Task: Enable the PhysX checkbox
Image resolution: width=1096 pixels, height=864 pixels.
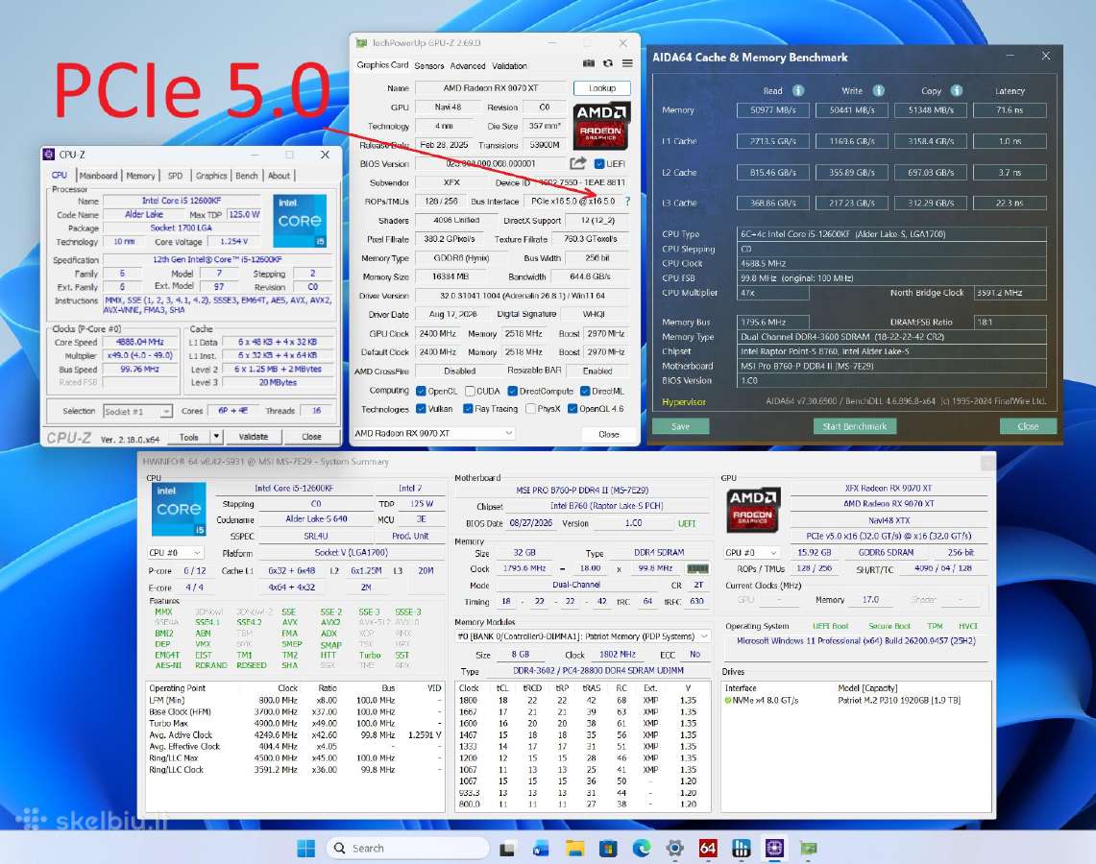Action: [x=530, y=409]
